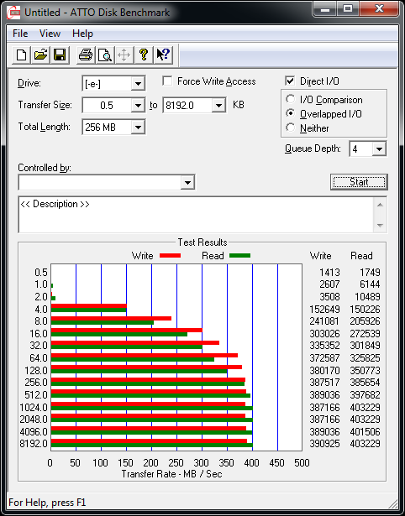405x516 pixels.
Task: Click the window resize grip corner
Action: click(393, 503)
